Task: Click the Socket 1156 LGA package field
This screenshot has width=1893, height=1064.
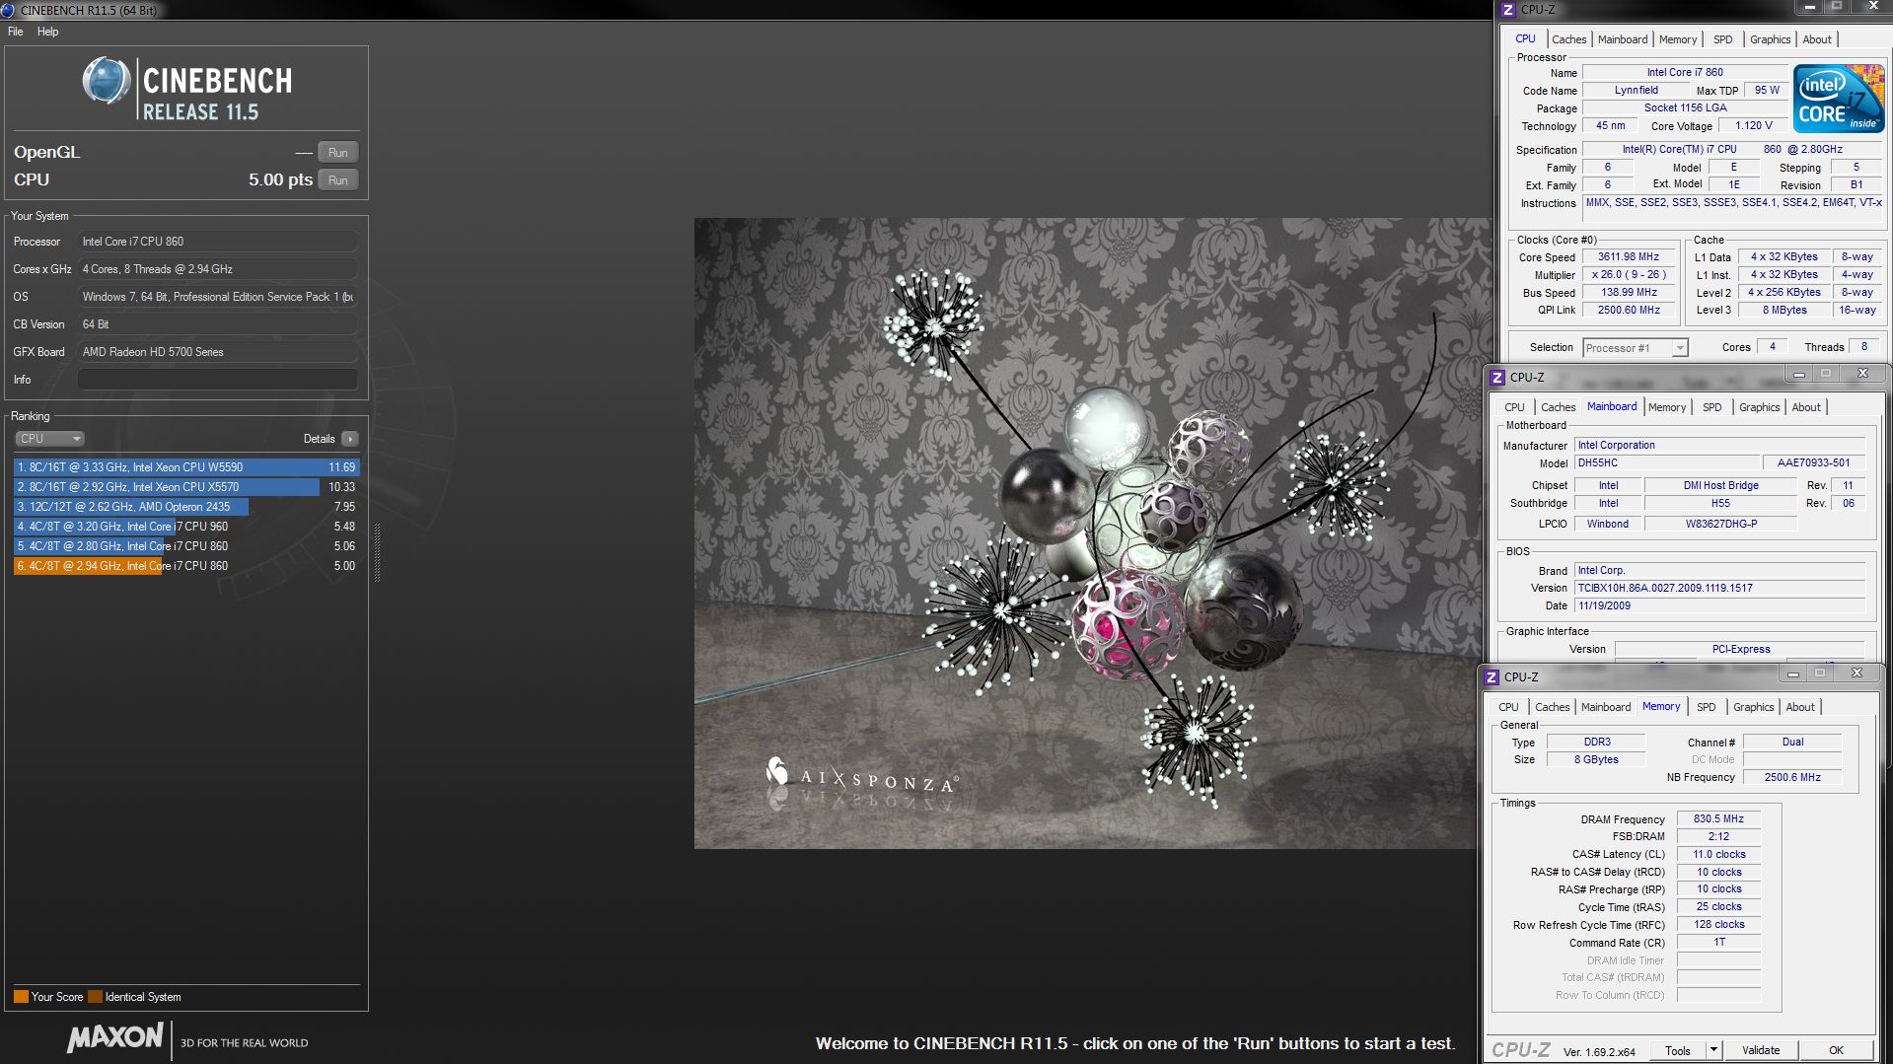Action: [1685, 108]
